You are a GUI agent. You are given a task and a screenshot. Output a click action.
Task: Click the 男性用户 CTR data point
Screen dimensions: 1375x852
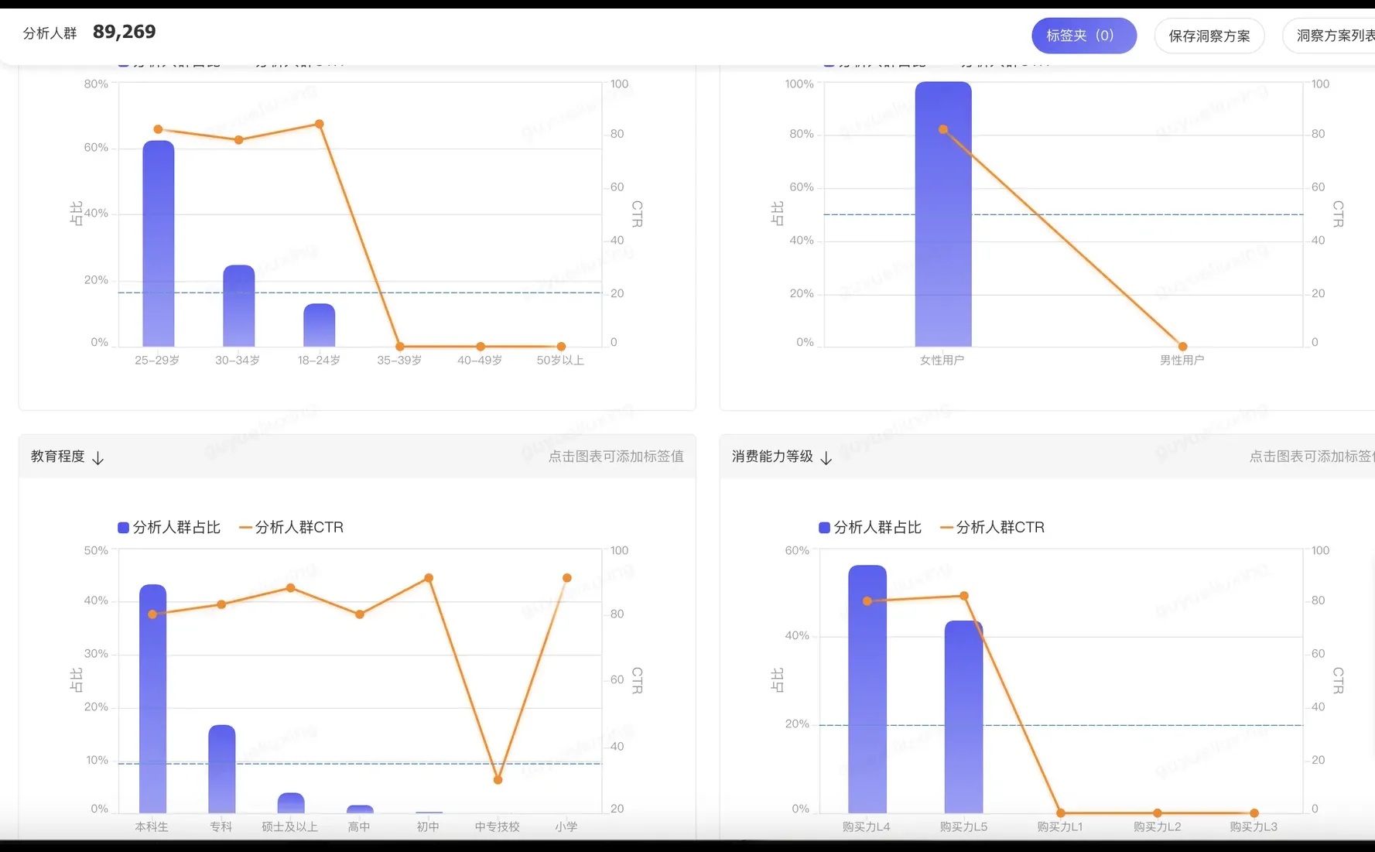[1182, 346]
